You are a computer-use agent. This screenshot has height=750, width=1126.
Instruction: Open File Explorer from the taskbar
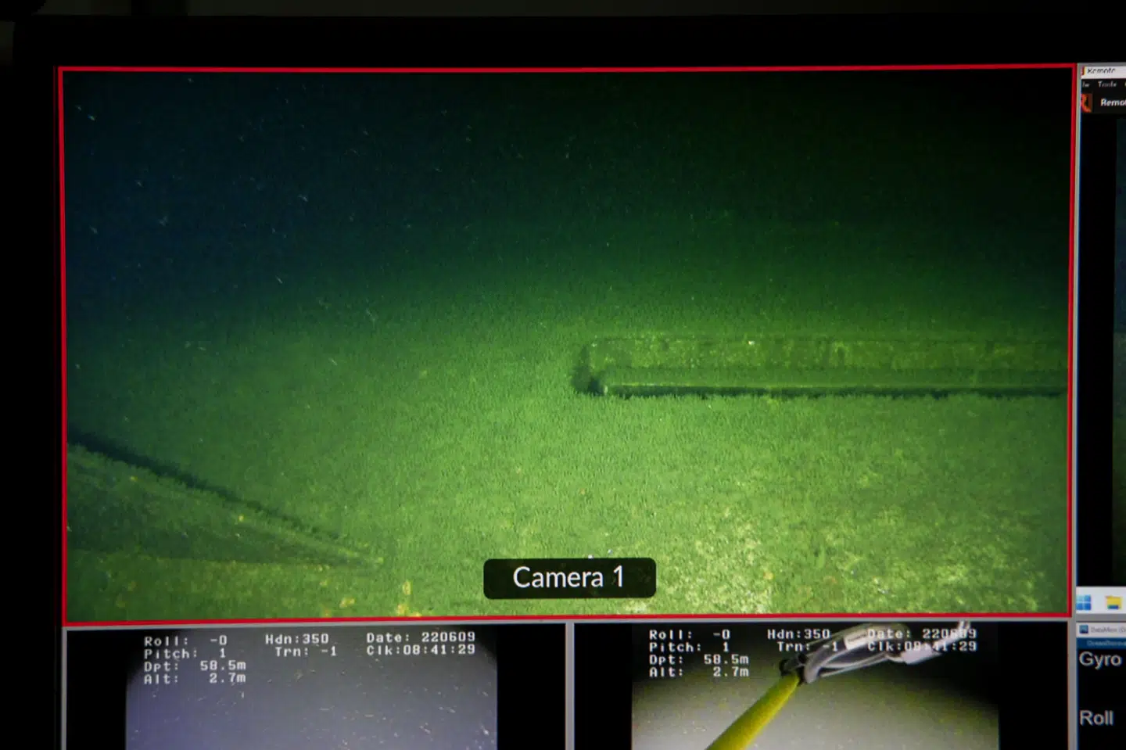[x=1113, y=602]
